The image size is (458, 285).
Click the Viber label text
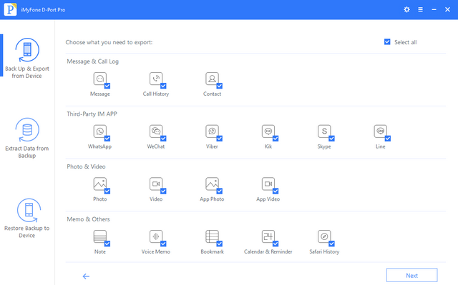point(212,146)
